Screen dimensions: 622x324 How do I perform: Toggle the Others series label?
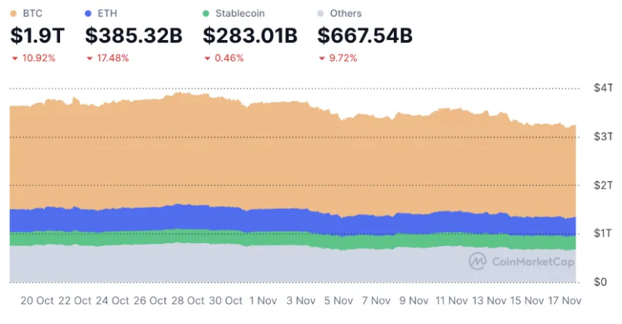point(346,14)
